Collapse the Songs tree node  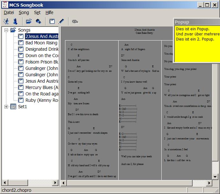click(6, 30)
